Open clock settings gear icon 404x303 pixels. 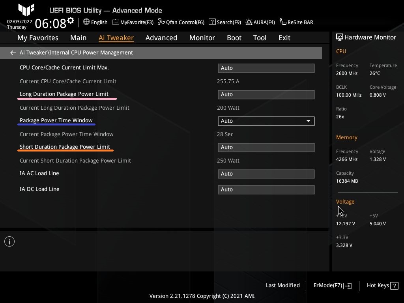[x=71, y=20]
